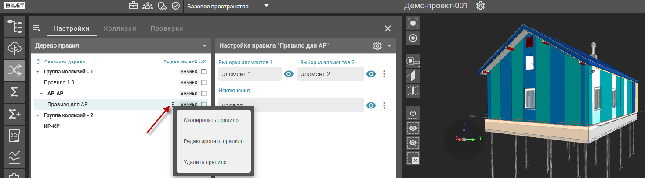Open the 2D drawings sidebar icon
Image resolution: width=645 pixels, height=178 pixels.
click(x=14, y=136)
